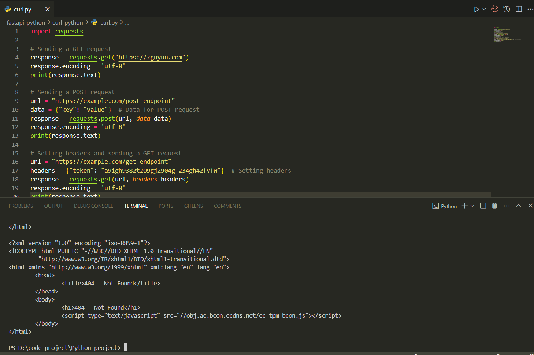This screenshot has width=534, height=355.
Task: Click the ecdns.net script src line
Action: pos(201,315)
